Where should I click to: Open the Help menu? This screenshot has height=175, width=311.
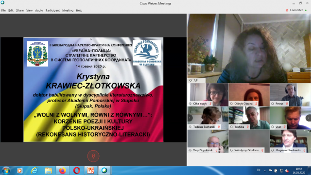tap(79, 10)
